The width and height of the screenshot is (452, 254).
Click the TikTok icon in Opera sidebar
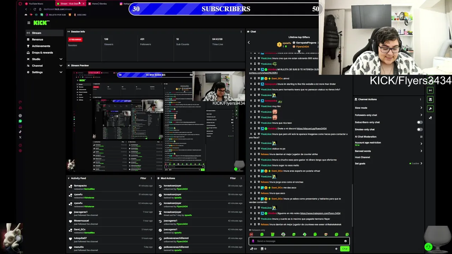[20, 132]
